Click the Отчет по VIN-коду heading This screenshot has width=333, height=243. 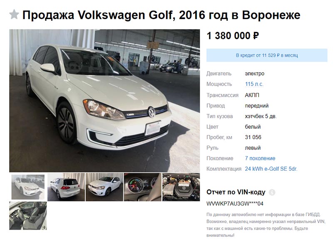pos(236,192)
